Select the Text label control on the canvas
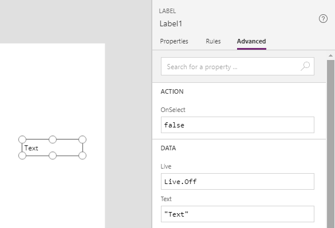Screen dimensions: 335x228 tap(53, 147)
